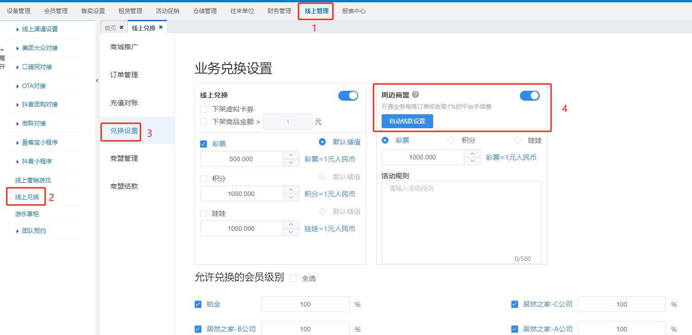Click the help question mark next to 周边商盟
Screen dimensions: 692x335
point(416,95)
